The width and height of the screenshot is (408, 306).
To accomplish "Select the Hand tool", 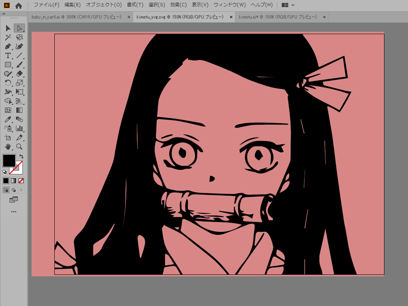I will [x=8, y=147].
